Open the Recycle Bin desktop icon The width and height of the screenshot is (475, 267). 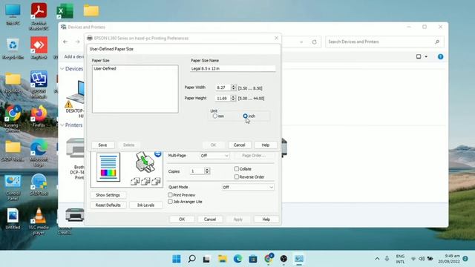[x=13, y=49]
